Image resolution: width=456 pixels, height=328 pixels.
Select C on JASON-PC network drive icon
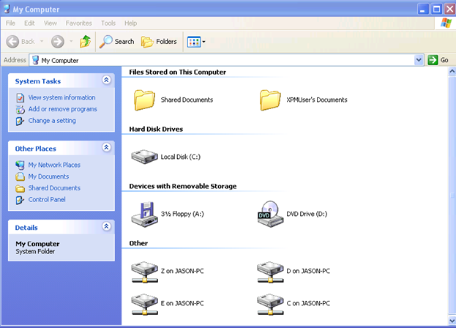(x=270, y=304)
